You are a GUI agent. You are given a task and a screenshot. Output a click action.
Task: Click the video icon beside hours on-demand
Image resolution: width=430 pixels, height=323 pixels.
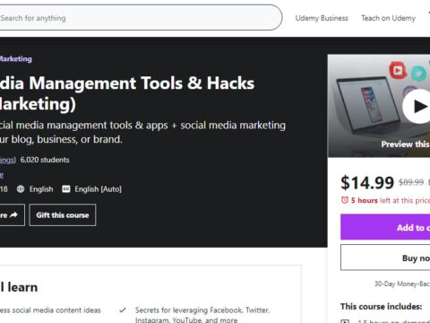345,321
